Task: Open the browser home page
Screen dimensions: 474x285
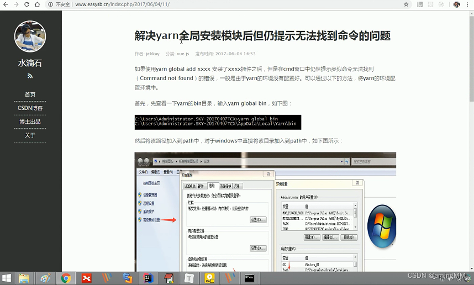Action: [37, 4]
